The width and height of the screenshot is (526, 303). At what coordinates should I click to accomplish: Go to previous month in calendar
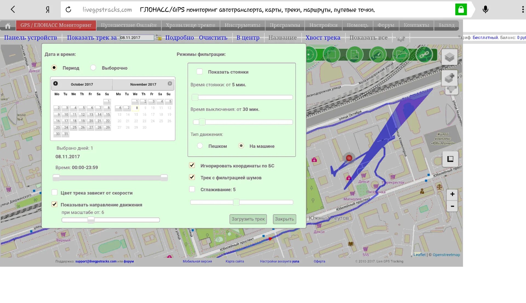(x=56, y=83)
